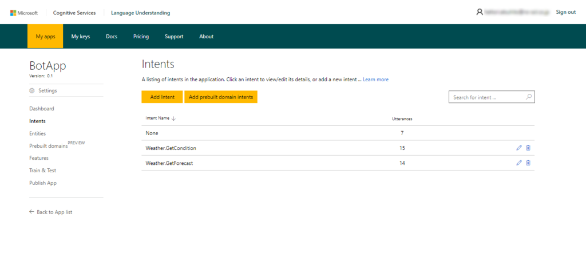
Task: Click the Intent Name column header
Action: tap(157, 118)
